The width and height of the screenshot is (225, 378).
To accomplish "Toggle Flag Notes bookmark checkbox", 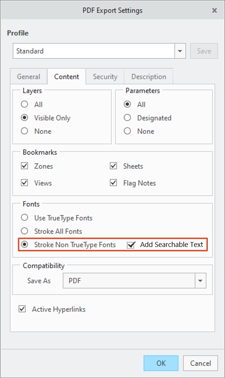I will 114,183.
